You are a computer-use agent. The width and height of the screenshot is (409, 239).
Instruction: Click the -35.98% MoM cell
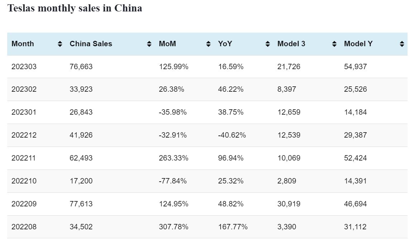[x=173, y=112]
